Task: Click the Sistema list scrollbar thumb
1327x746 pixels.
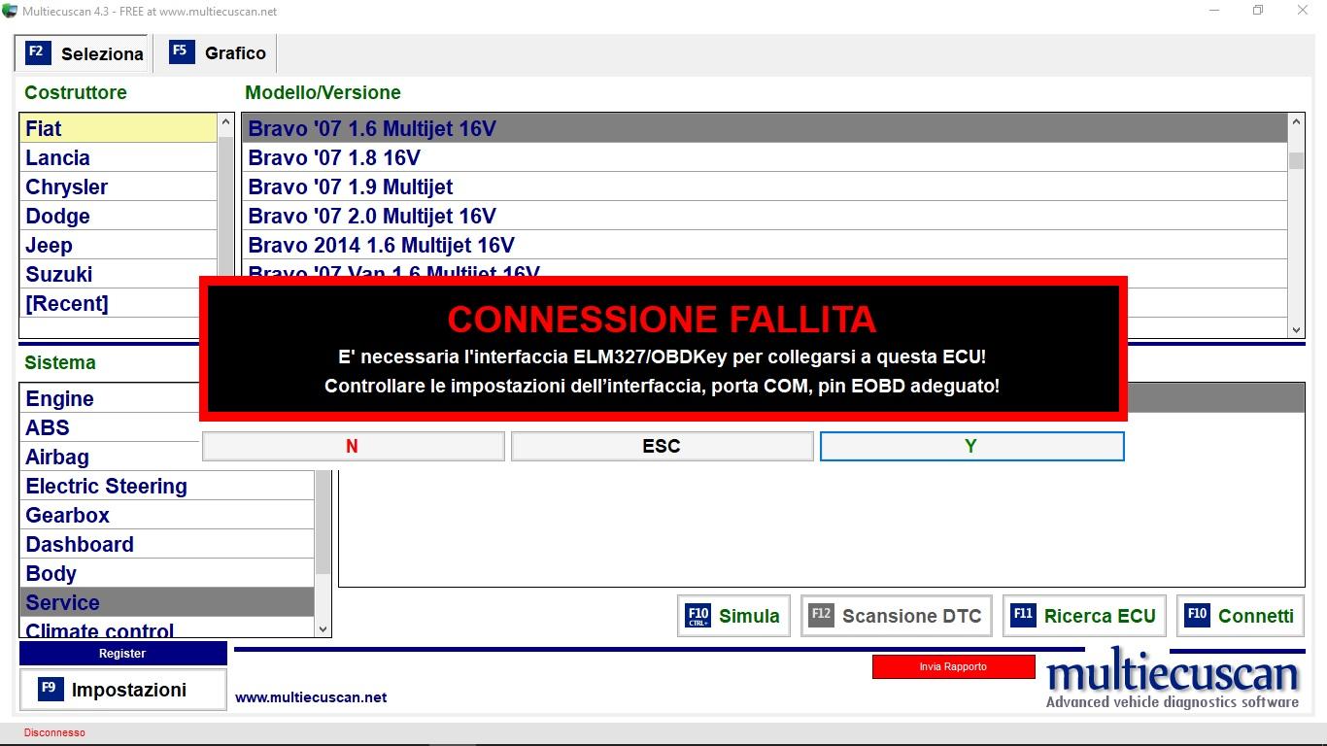Action: [x=323, y=525]
